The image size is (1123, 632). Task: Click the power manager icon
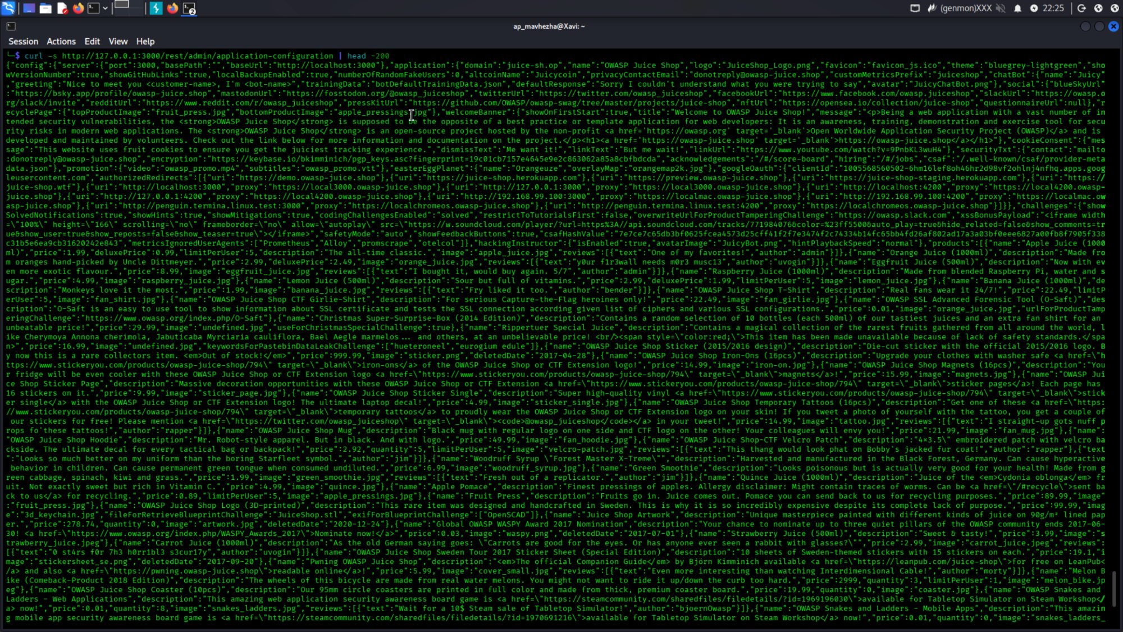pyautogui.click(x=1034, y=8)
